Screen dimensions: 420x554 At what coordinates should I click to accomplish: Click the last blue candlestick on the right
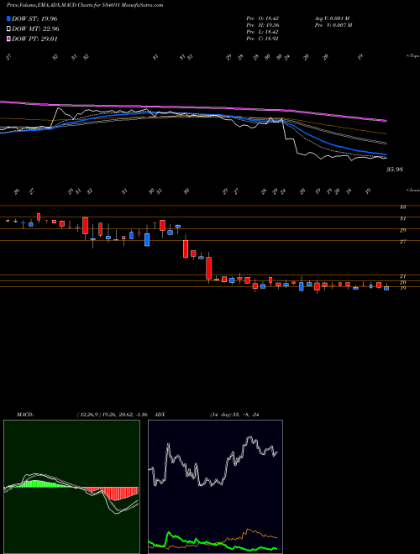coord(386,288)
